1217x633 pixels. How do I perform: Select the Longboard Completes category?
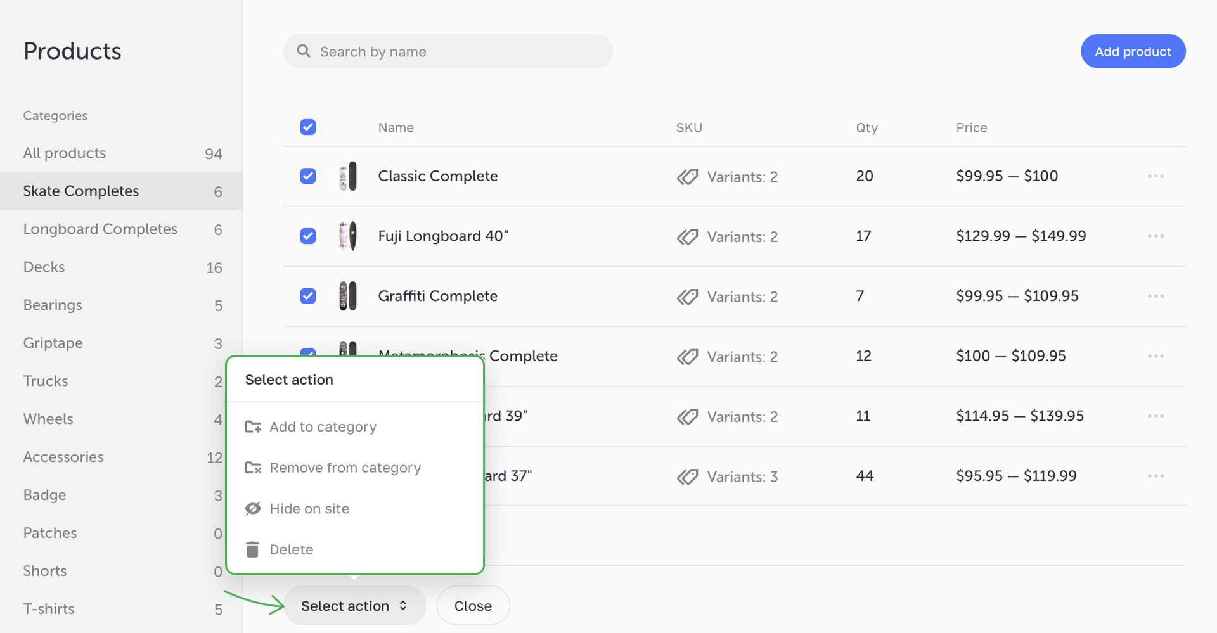point(100,229)
